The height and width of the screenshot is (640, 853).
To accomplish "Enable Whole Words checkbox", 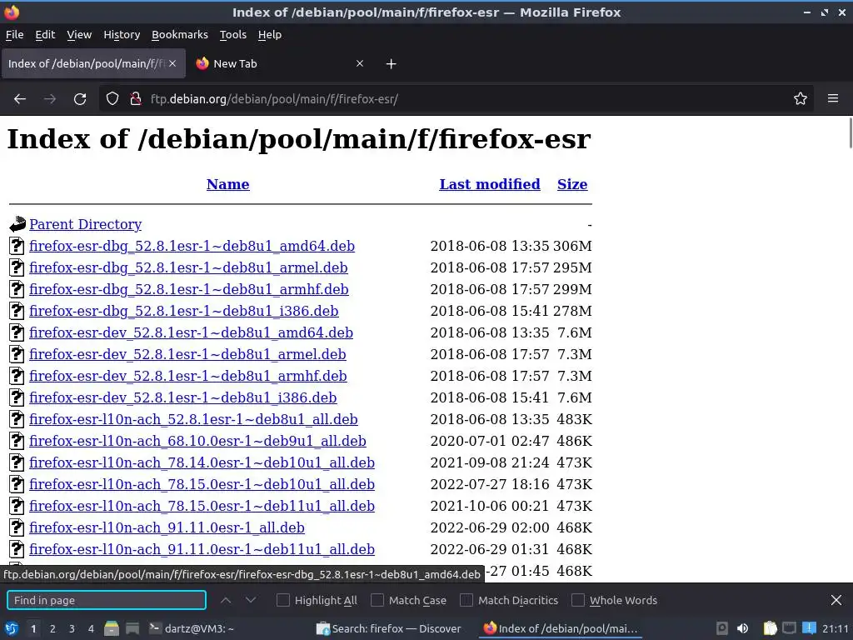I will pyautogui.click(x=578, y=600).
